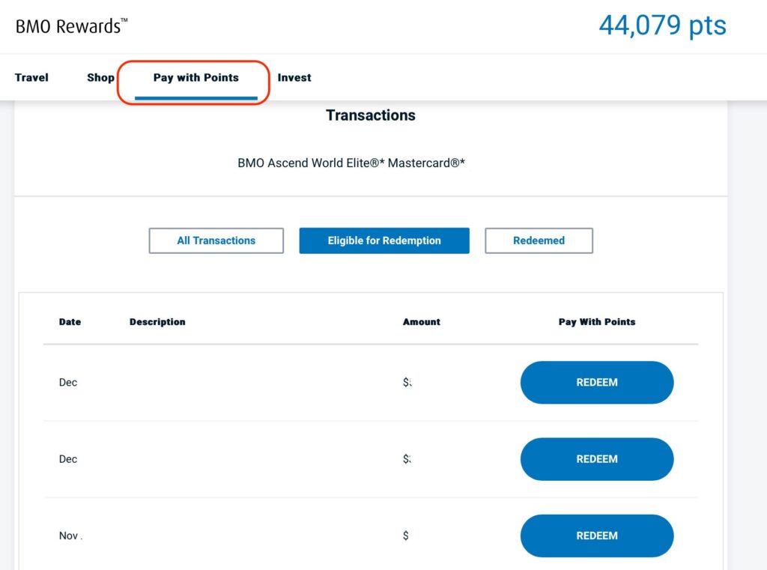767x570 pixels.
Task: Redeem the second December transaction
Action: 596,458
